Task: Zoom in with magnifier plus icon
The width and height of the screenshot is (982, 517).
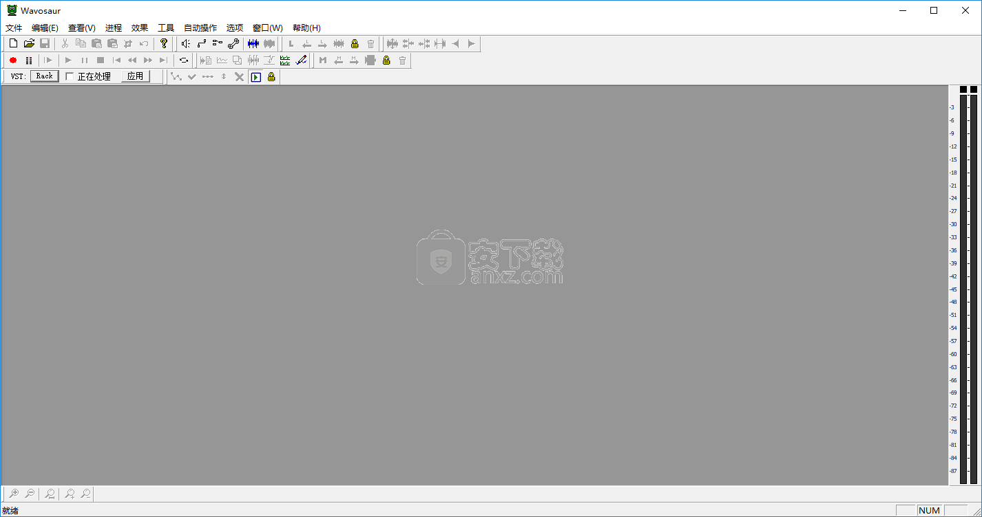Action: pos(13,494)
